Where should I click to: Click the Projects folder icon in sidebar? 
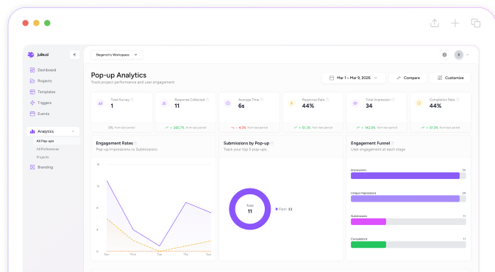[x=32, y=81]
